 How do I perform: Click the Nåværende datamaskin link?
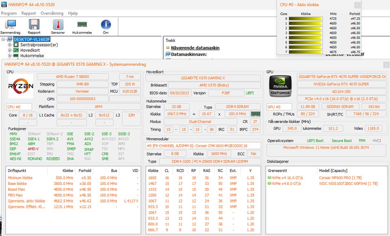pos(195,48)
